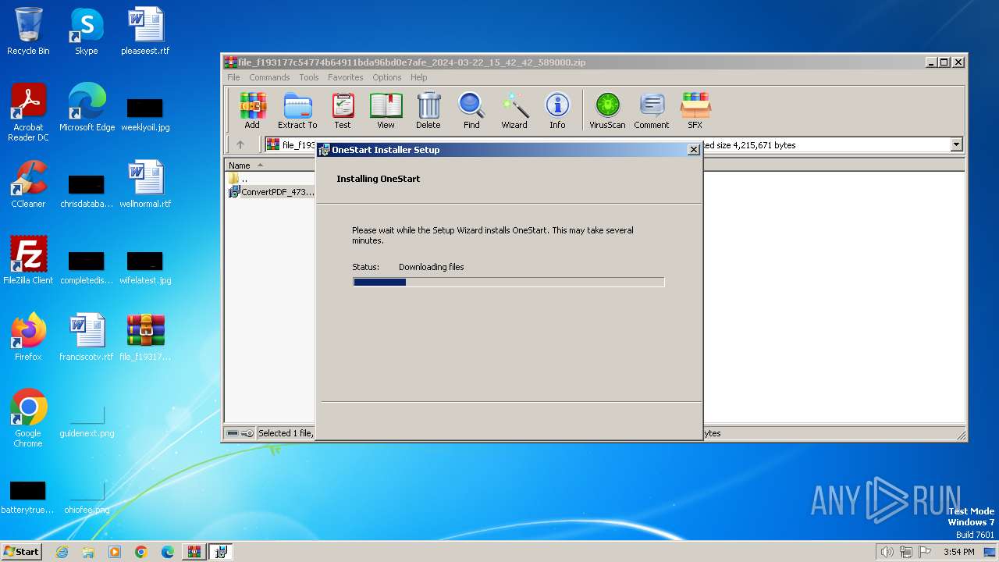Image resolution: width=999 pixels, height=562 pixels.
Task: Open Internet Explorer from taskbar
Action: [x=62, y=552]
